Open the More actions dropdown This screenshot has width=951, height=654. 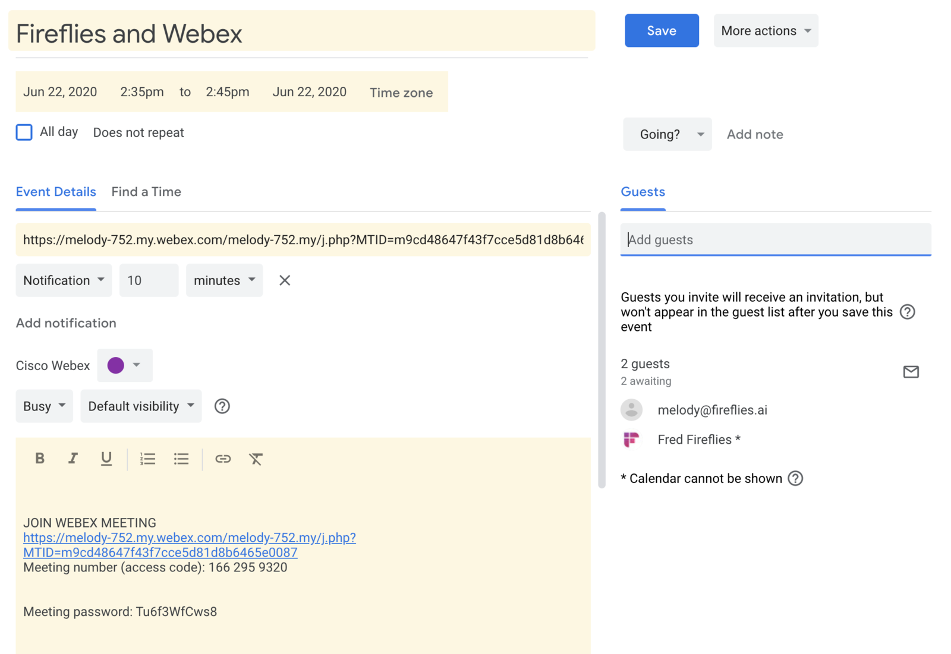coord(766,30)
